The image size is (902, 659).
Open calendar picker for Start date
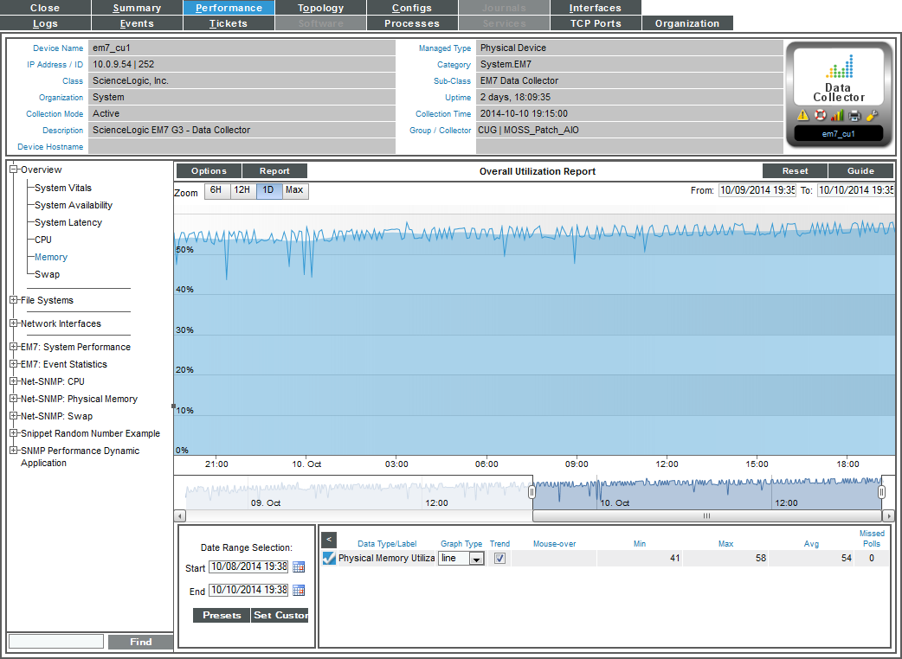(299, 567)
